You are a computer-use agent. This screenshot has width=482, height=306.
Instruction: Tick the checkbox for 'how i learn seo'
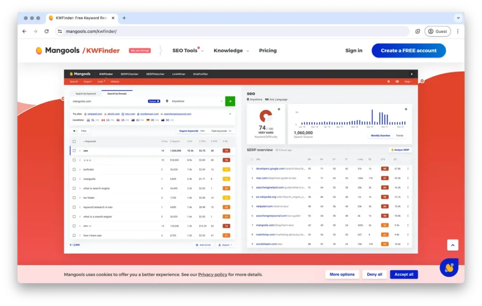pyautogui.click(x=74, y=235)
